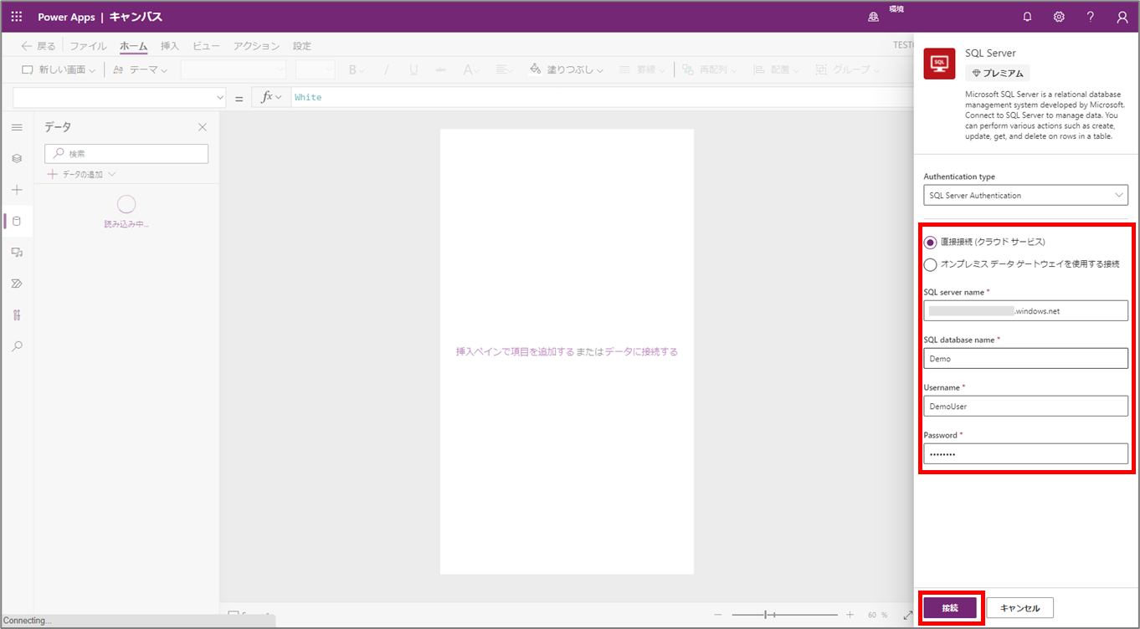The image size is (1140, 629).
Task: Click the Password input field
Action: pyautogui.click(x=1025, y=453)
